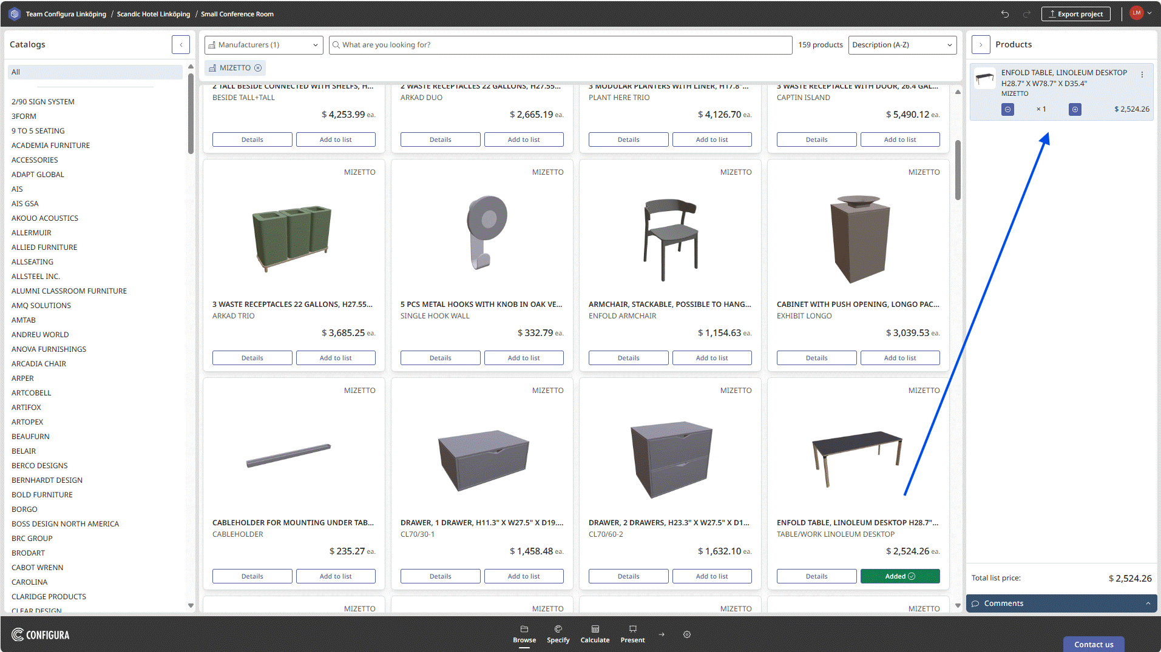This screenshot has width=1161, height=652.
Task: Open Enfold Table item options menu
Action: point(1142,75)
